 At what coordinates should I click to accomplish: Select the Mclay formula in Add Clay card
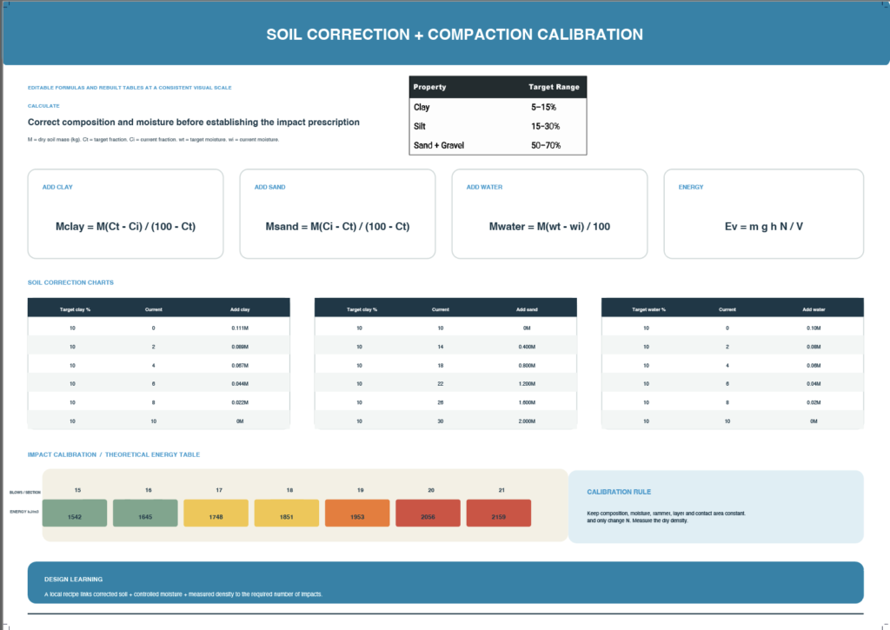coord(125,227)
